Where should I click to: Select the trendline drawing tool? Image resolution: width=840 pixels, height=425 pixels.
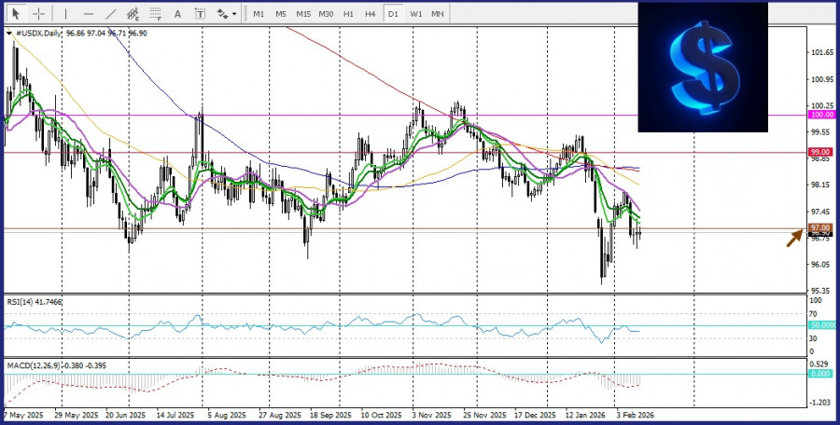[111, 14]
